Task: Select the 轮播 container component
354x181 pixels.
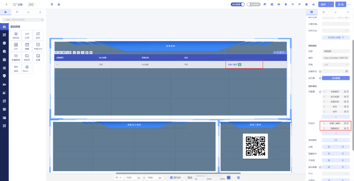Action: tap(38, 57)
